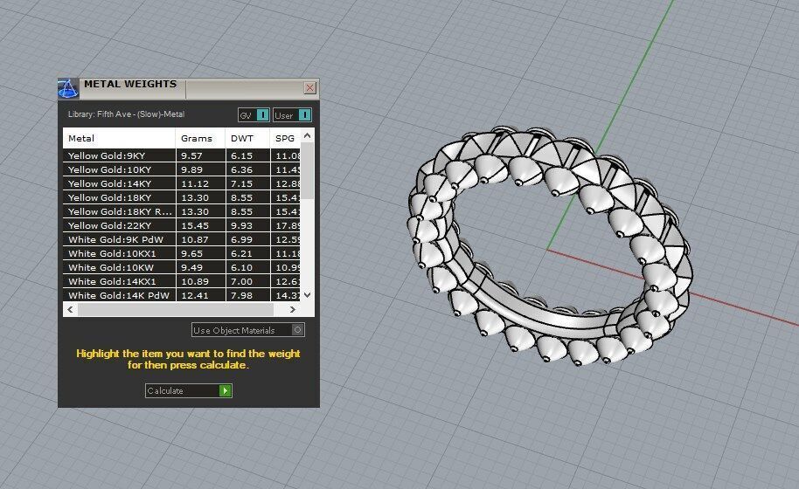
Task: Select the Yellow Gold:18KY row
Action: [182, 197]
